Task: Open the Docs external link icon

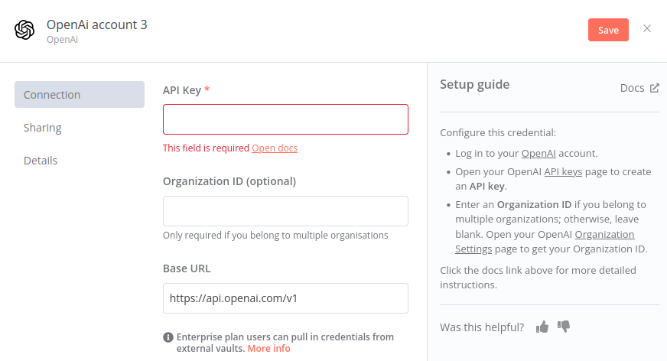Action: pos(654,88)
